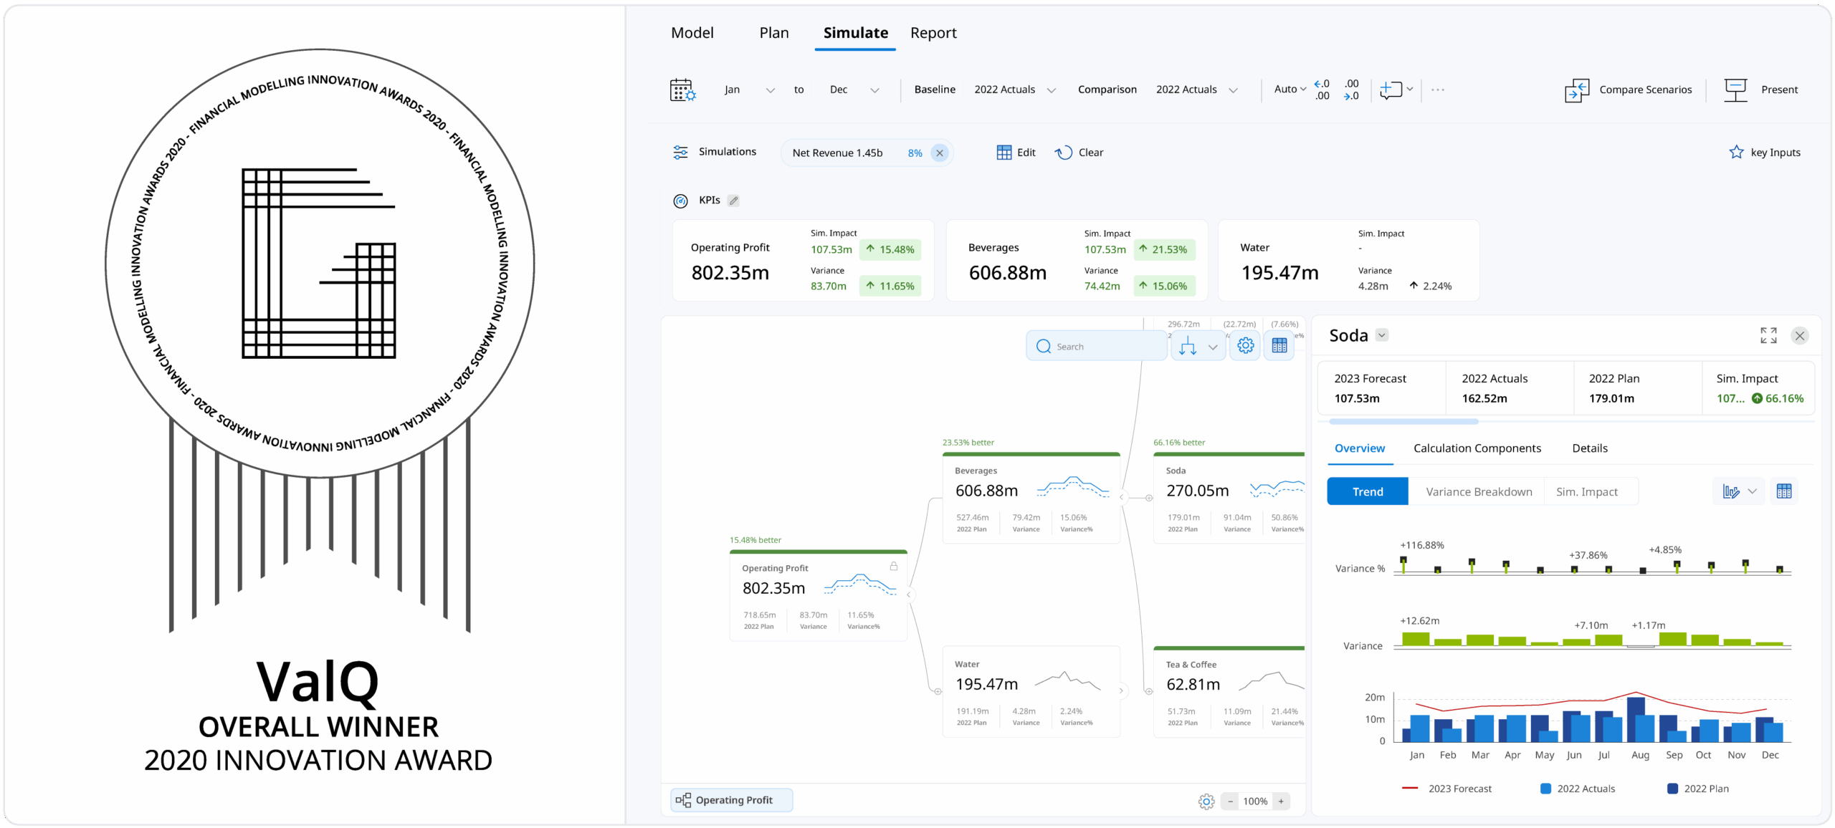Open the Details tab in Soda panel
The image size is (1835, 828).
1589,448
